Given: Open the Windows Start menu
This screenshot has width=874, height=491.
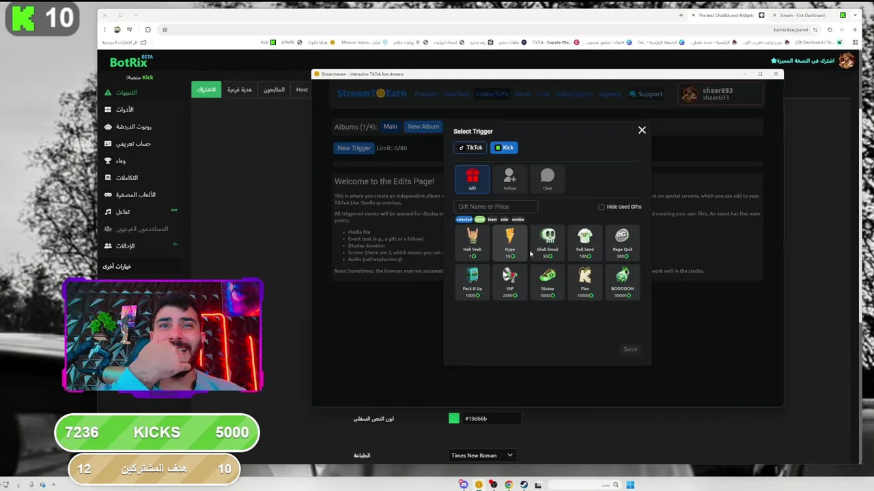Looking at the screenshot, I should (630, 485).
